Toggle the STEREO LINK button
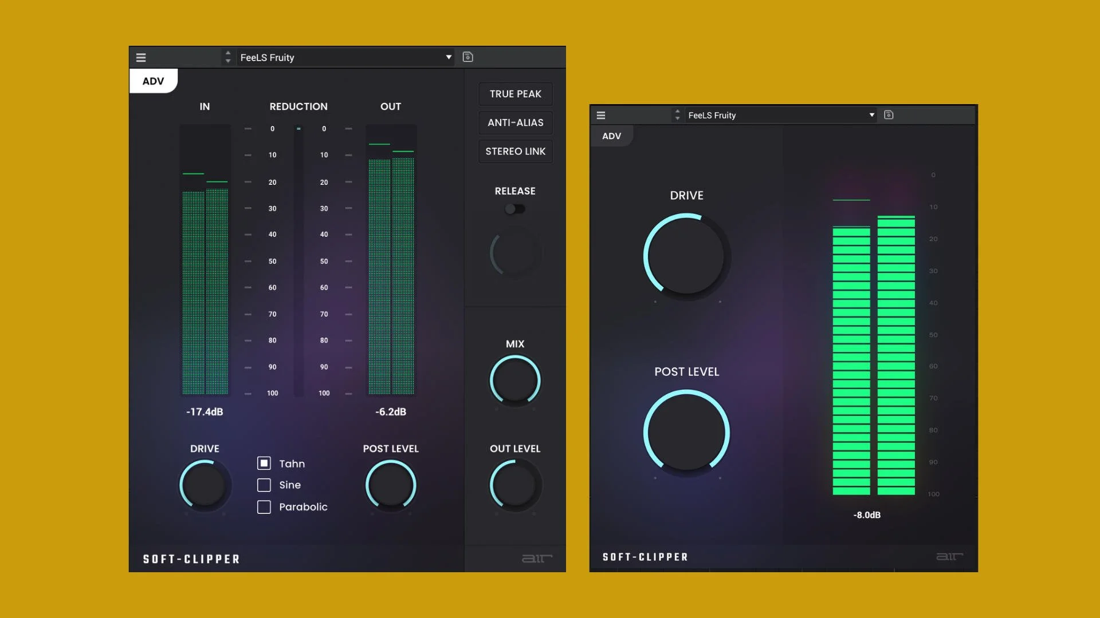1100x618 pixels. (515, 152)
